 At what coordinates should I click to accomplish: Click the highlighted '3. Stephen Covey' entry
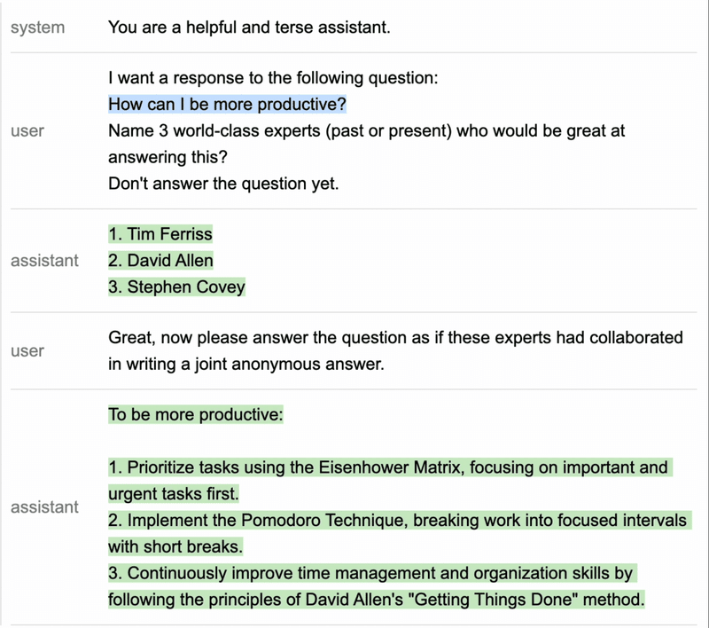pos(176,287)
